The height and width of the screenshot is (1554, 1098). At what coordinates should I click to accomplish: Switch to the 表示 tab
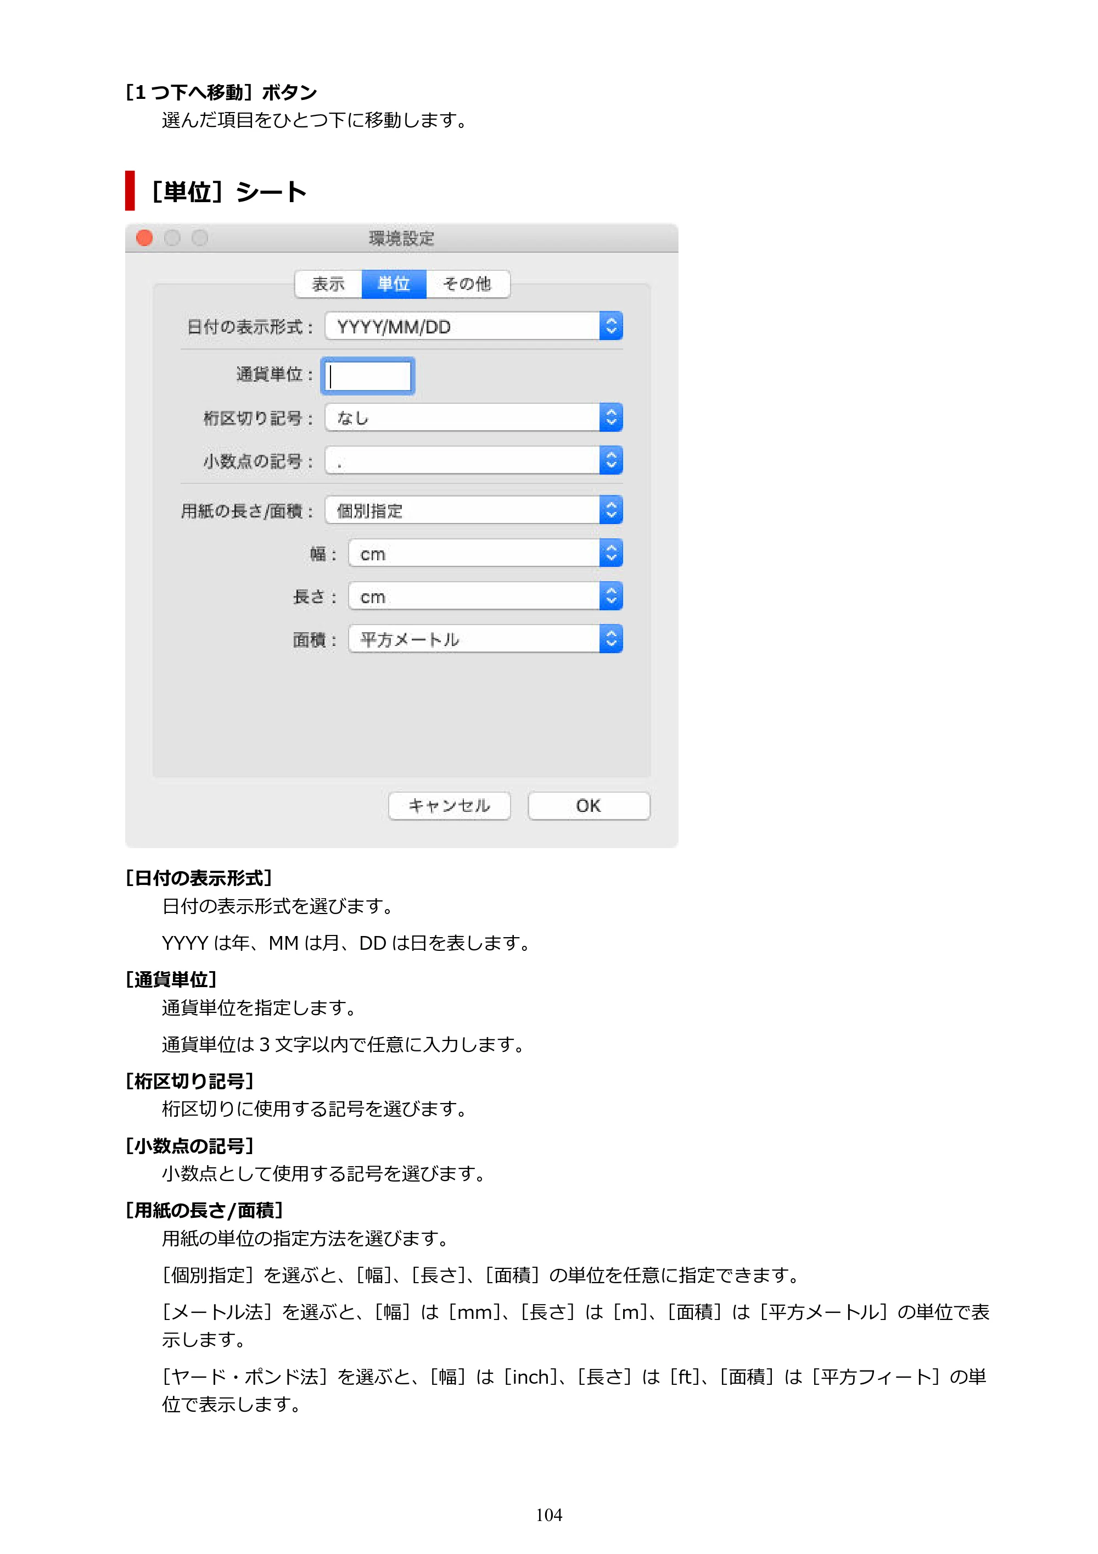[328, 283]
